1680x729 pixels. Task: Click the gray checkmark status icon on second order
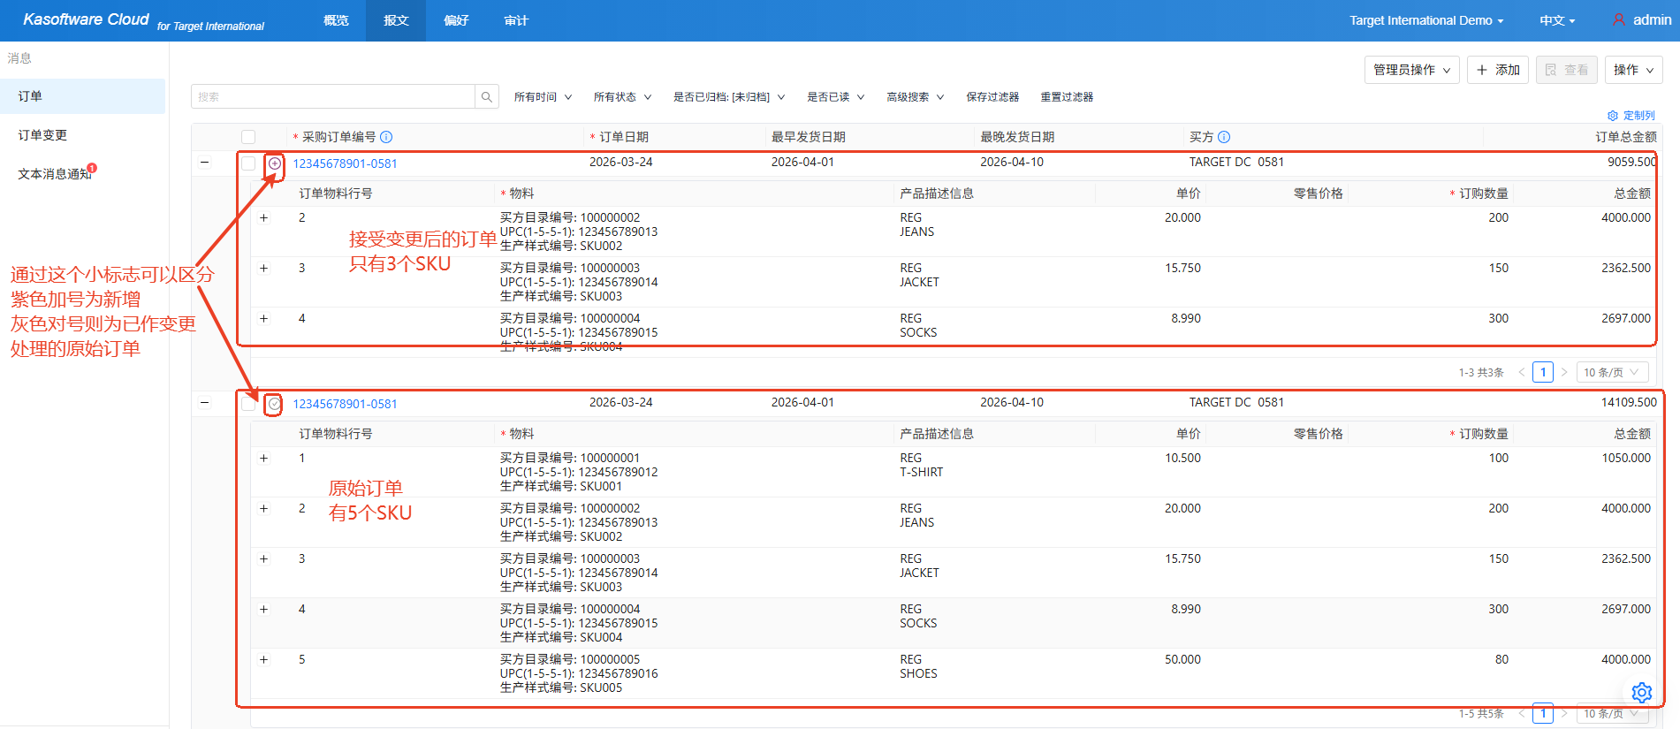(275, 404)
